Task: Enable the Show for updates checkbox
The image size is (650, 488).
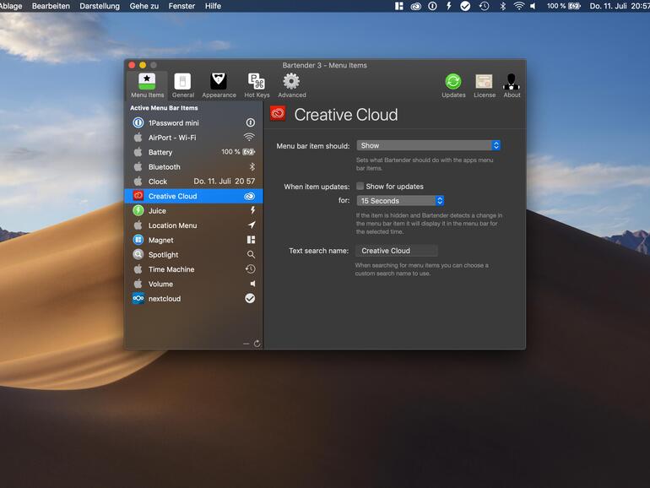Action: click(360, 187)
